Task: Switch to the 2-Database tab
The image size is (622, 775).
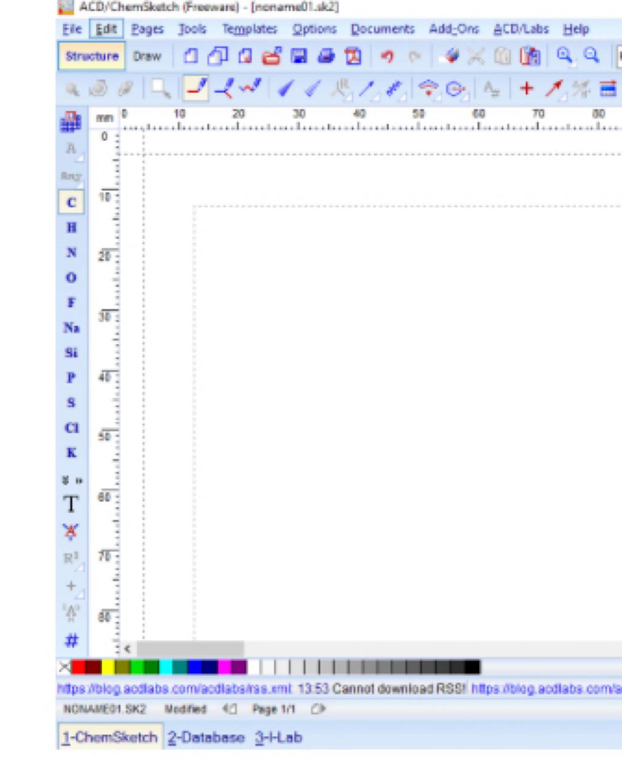Action: [x=206, y=737]
